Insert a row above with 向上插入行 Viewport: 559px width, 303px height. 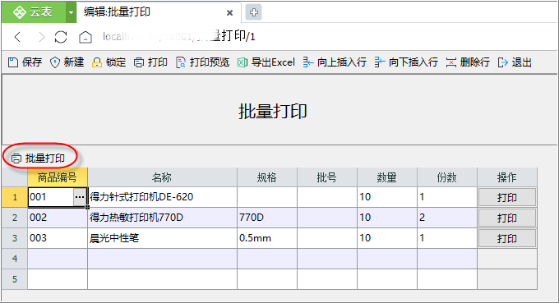335,62
